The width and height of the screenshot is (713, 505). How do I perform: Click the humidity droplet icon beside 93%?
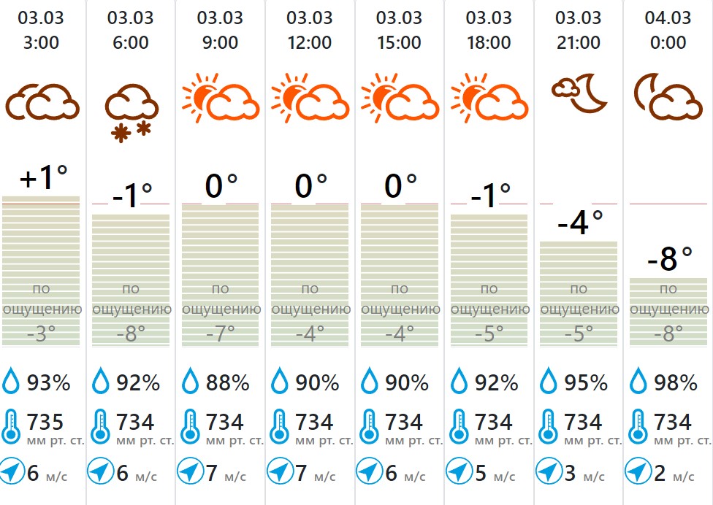(12, 382)
